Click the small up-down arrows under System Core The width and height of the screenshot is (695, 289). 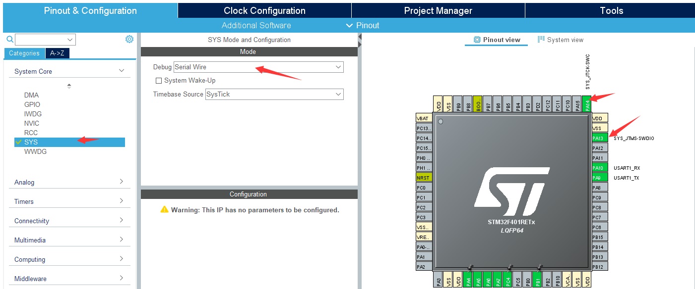point(69,86)
